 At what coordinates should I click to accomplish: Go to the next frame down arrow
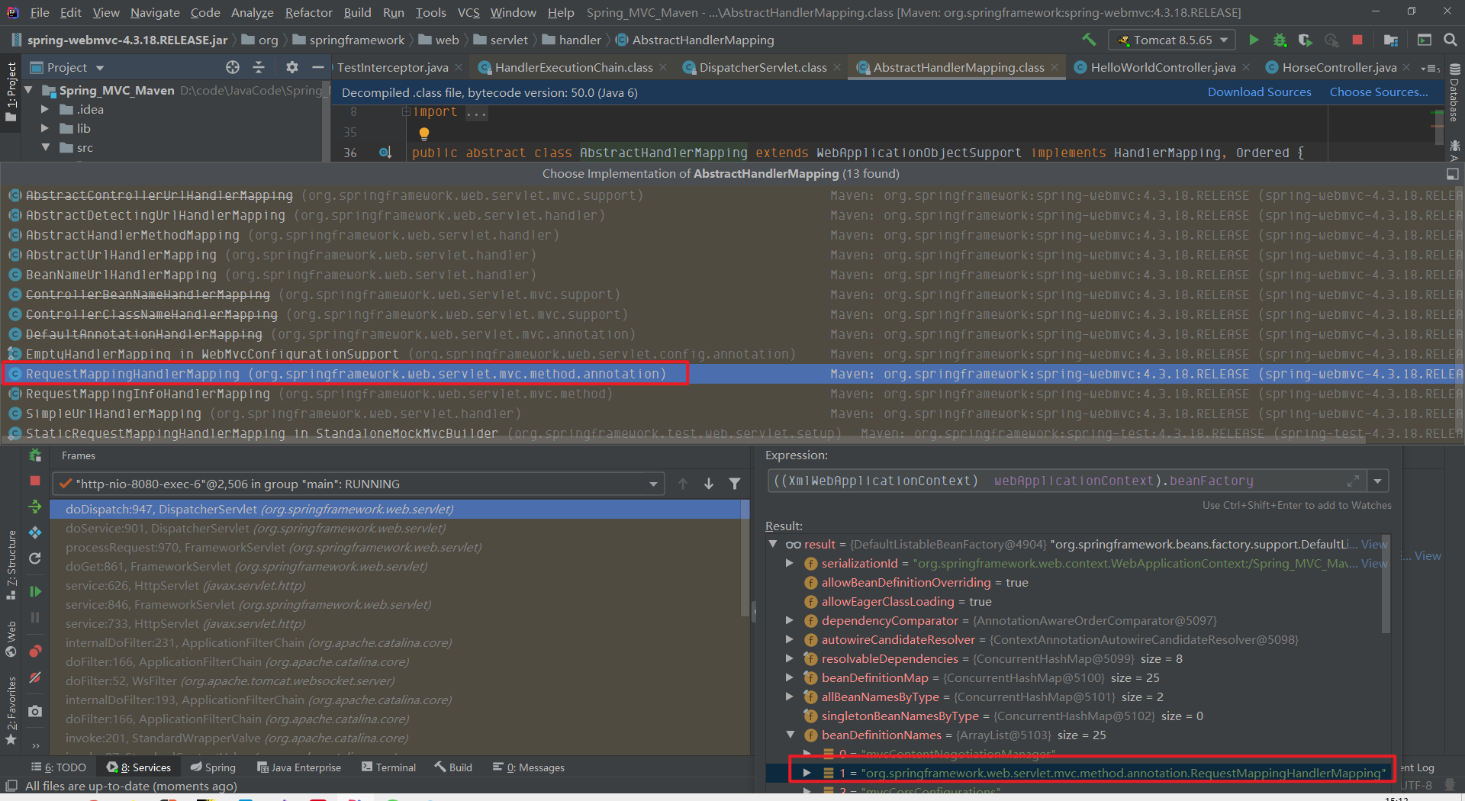[x=709, y=484]
